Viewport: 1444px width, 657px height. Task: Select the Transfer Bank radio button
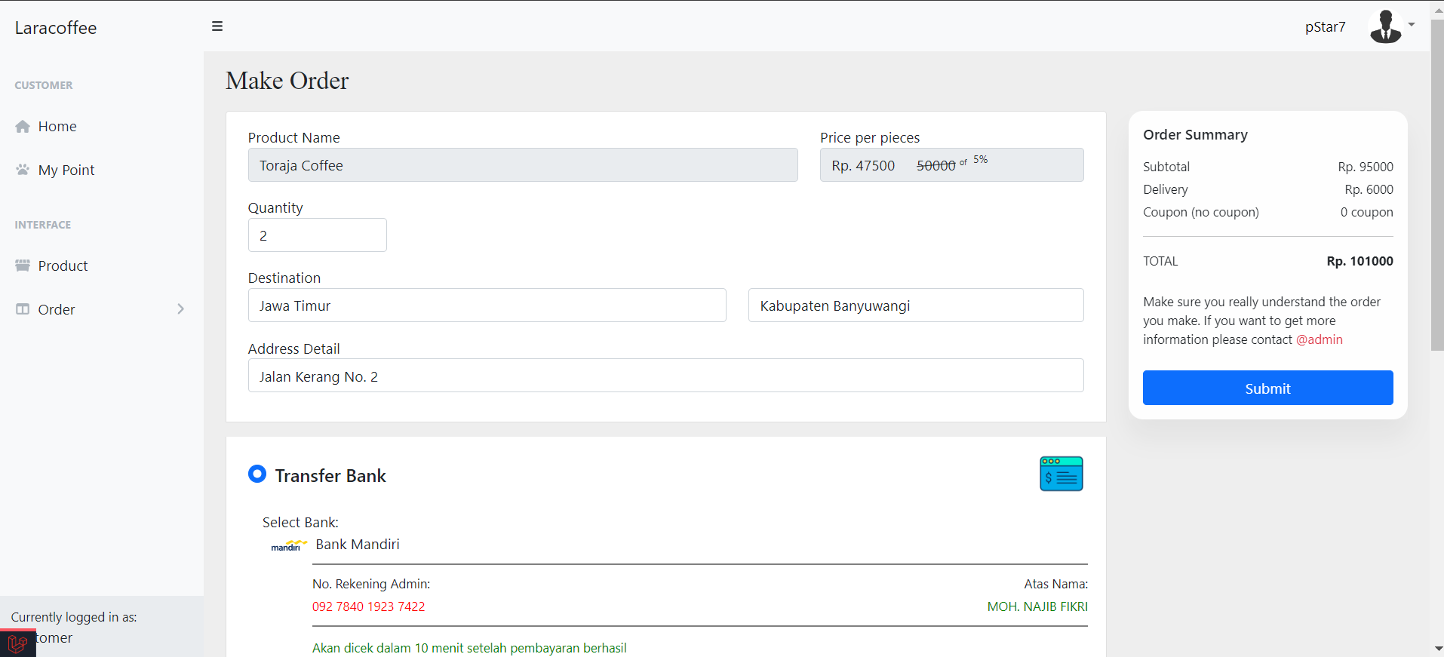(x=257, y=474)
